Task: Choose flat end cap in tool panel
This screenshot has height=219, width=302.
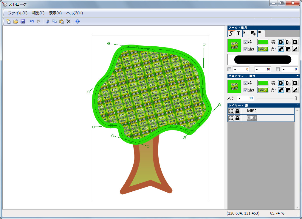Action: point(288,42)
